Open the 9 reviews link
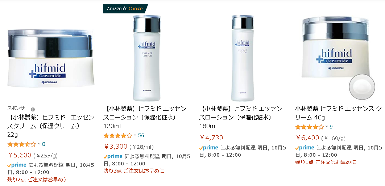This screenshot has height=186, width=385. (331, 127)
